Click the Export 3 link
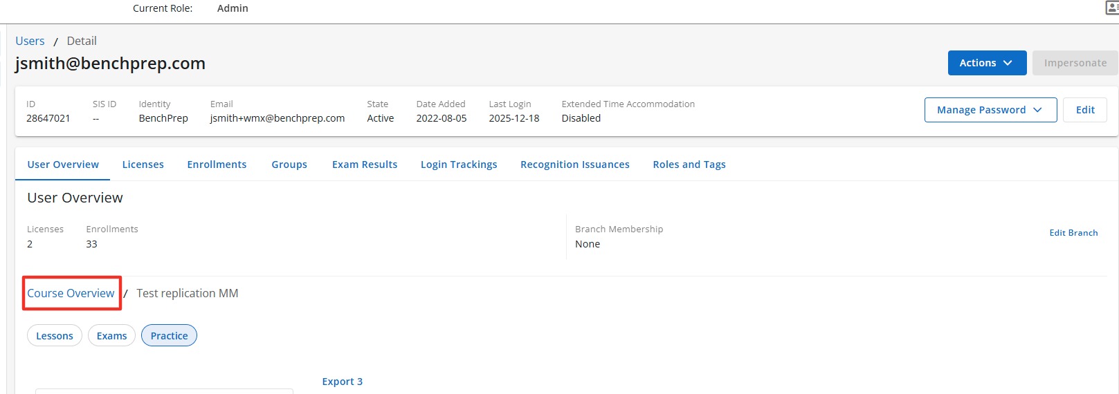1119x394 pixels. click(342, 382)
